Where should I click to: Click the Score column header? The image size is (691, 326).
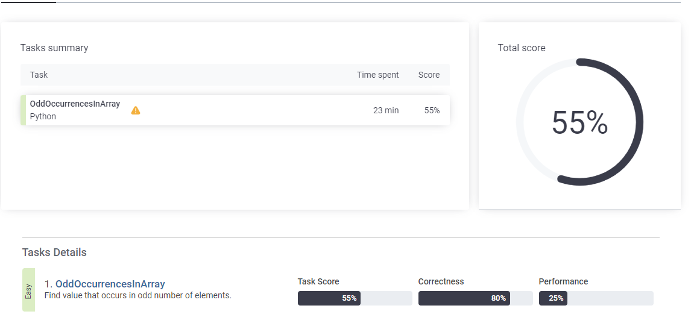[x=429, y=75]
